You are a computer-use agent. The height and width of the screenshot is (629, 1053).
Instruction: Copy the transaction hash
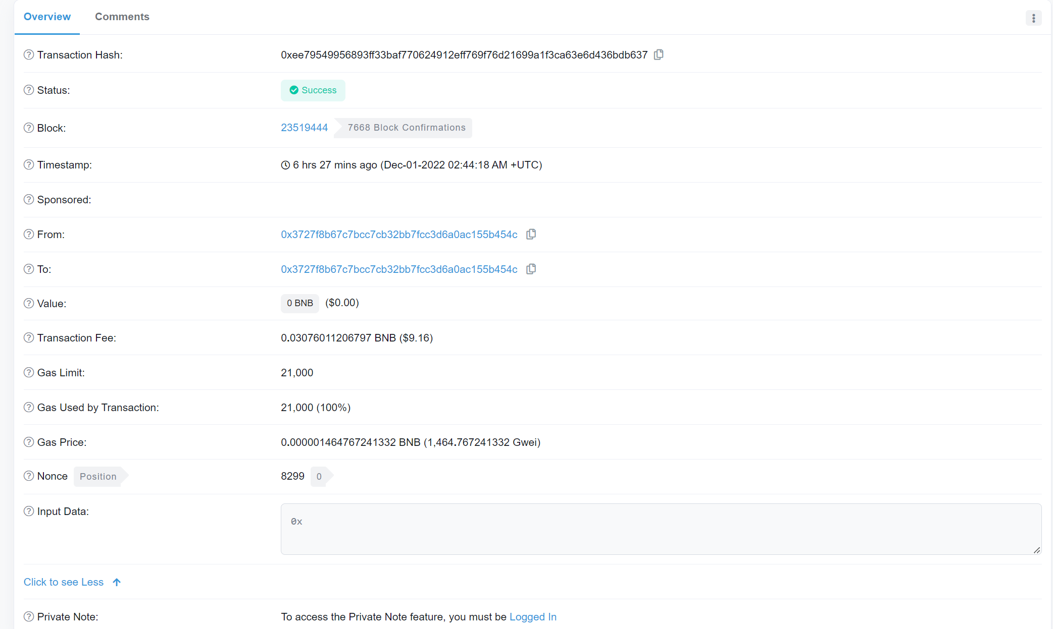click(x=658, y=54)
